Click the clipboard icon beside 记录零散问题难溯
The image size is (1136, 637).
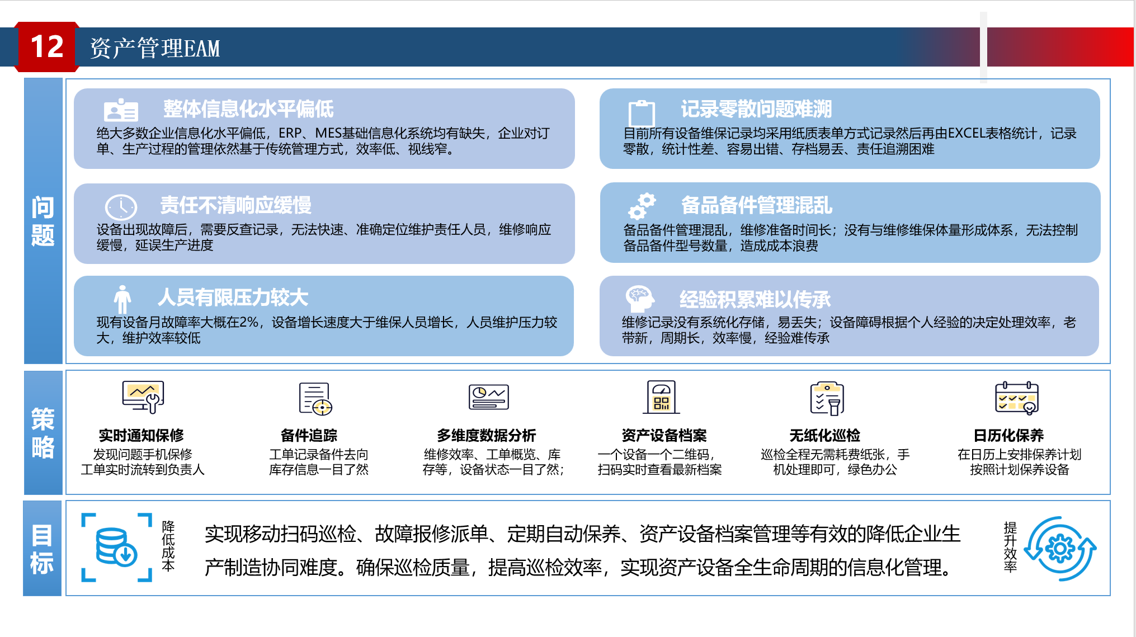[x=642, y=112]
